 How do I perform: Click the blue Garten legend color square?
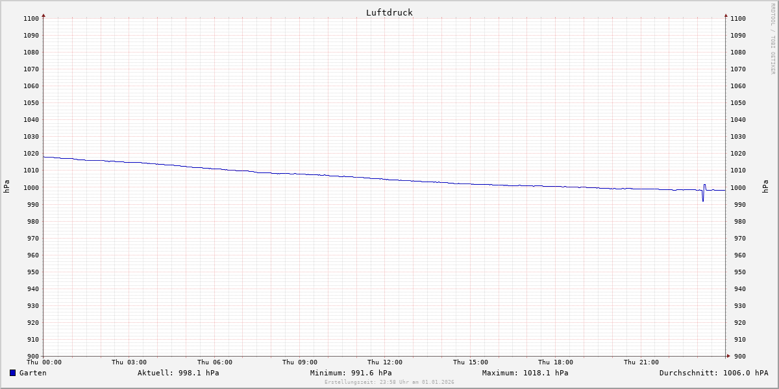[12, 373]
